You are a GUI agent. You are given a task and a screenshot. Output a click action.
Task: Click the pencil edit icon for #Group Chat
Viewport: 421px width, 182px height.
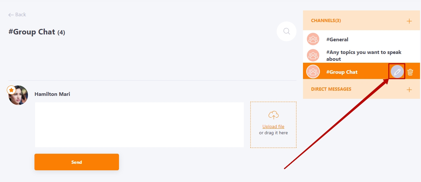[397, 72]
